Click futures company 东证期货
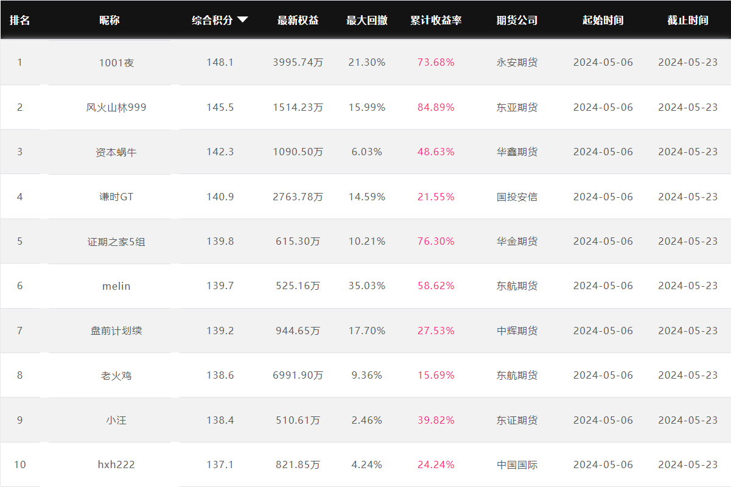Screen dimensions: 731x487 coord(517,420)
